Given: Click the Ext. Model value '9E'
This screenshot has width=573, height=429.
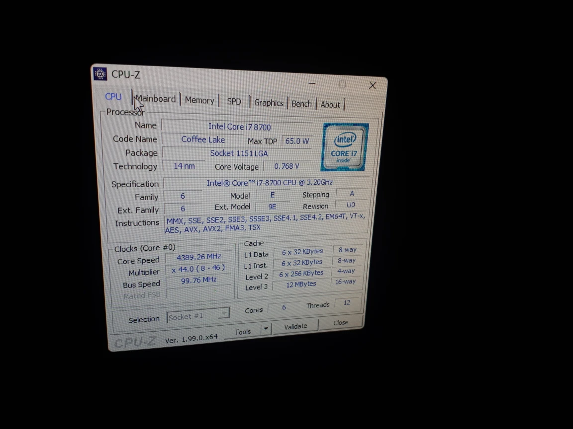Looking at the screenshot, I should (x=272, y=207).
